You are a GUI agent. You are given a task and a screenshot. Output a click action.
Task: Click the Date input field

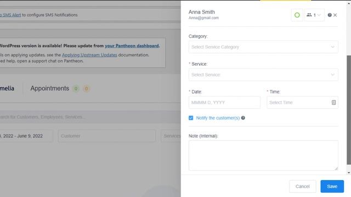(x=224, y=102)
